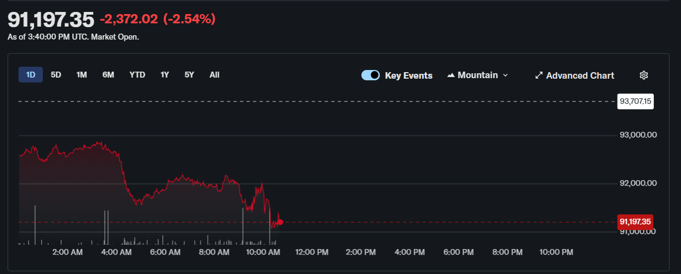This screenshot has height=274, width=681.
Task: Click the 92,000.00 axis label
Action: click(x=638, y=183)
